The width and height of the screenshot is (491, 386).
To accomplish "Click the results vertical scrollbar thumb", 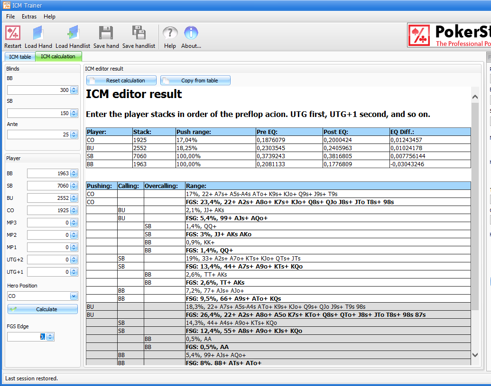I will click(x=475, y=206).
